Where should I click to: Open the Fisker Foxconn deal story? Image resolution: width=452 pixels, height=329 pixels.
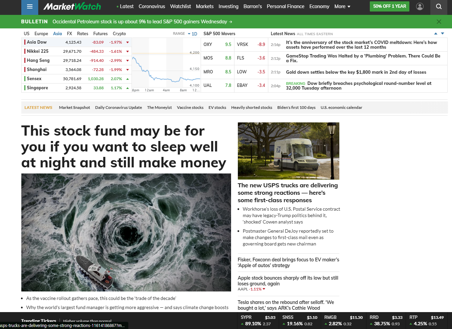289,262
